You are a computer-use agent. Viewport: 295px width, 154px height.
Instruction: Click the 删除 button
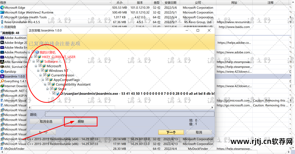point(81,121)
